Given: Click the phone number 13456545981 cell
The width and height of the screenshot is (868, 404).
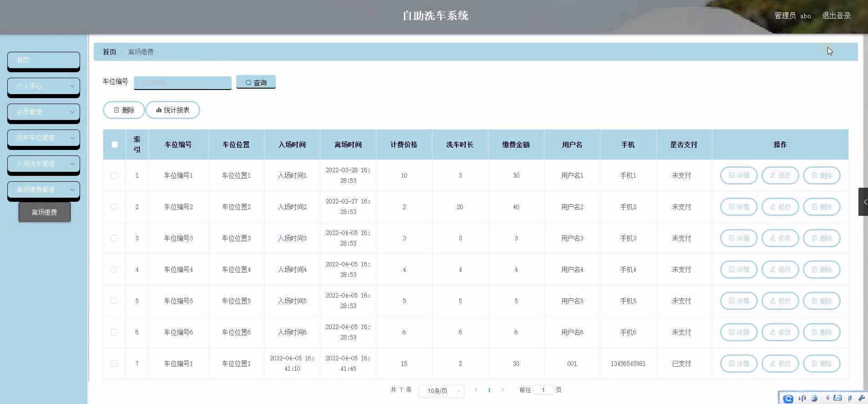Looking at the screenshot, I should pyautogui.click(x=628, y=364).
